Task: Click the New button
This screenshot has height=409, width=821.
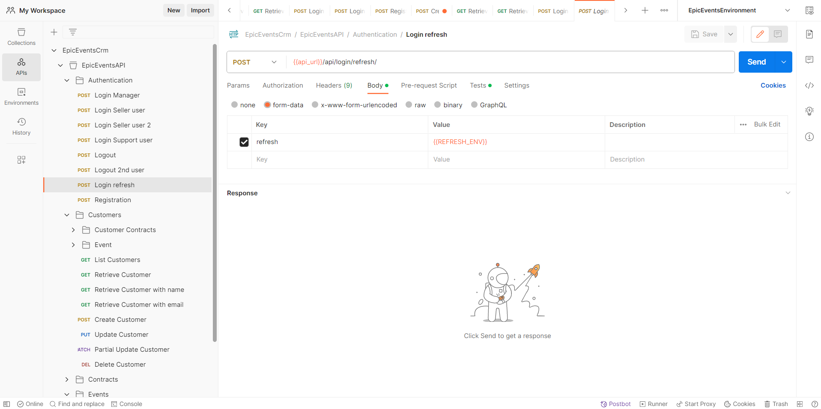Action: (174, 10)
